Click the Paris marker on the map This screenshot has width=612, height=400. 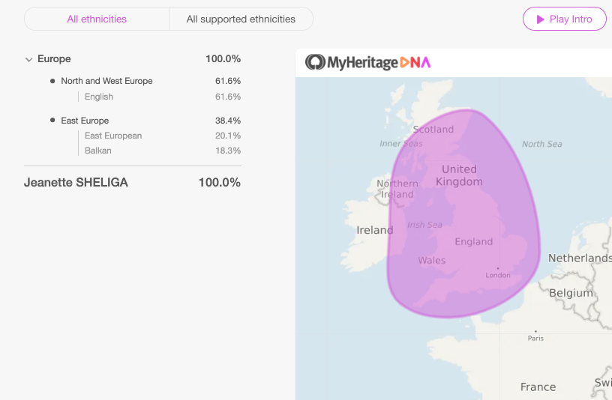pos(535,331)
